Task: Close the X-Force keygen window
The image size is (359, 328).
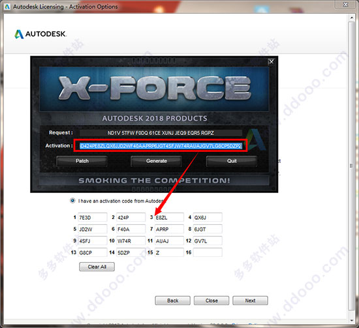Action: [272, 61]
